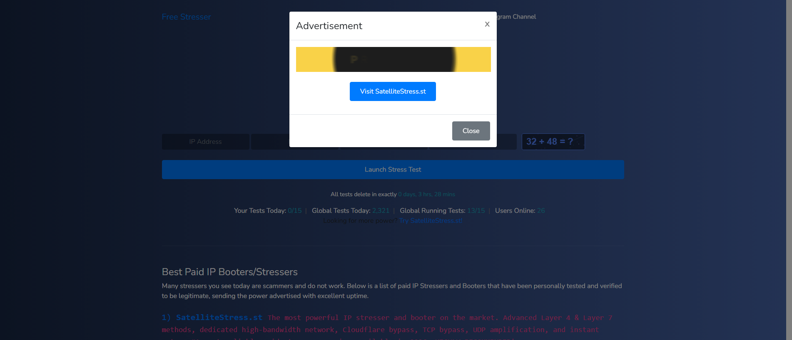
Task: Focus the IP Address input field
Action: tap(206, 142)
